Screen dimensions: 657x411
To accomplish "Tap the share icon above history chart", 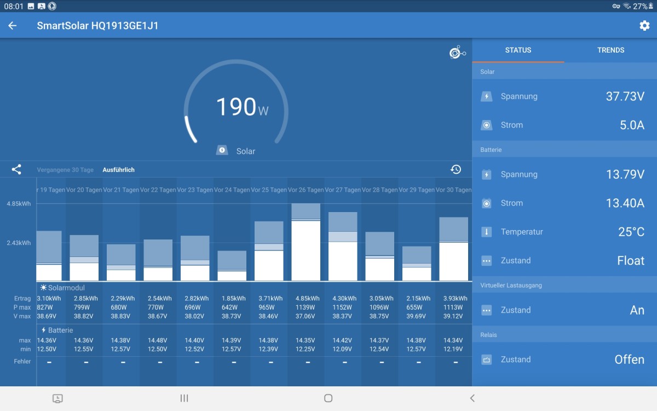I will (16, 170).
